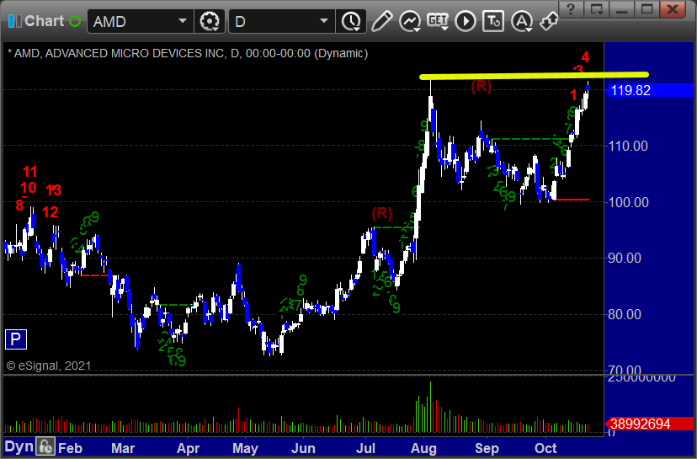Click the 110.00 price axis label
The height and width of the screenshot is (459, 697).
[x=628, y=146]
